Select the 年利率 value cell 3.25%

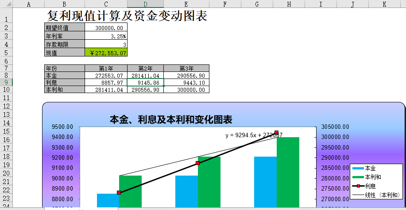[106, 36]
